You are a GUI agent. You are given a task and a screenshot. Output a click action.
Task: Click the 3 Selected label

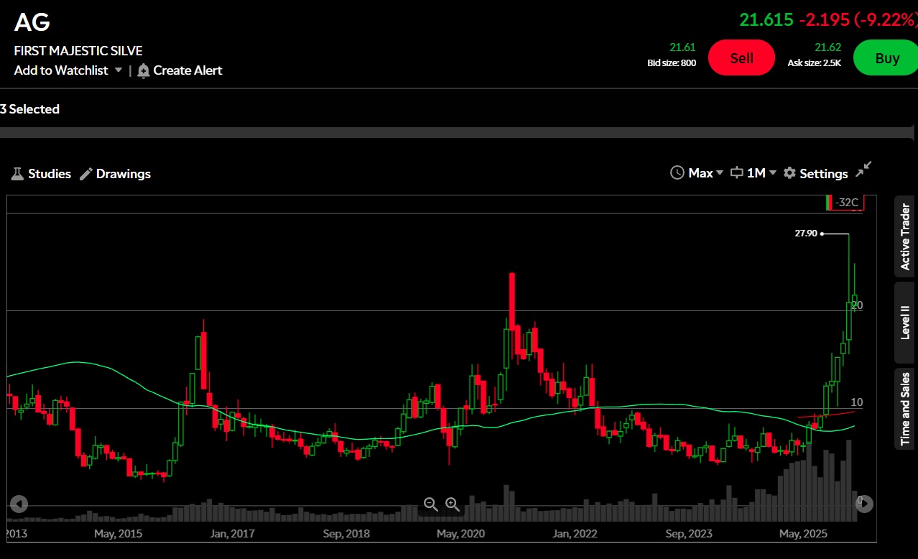click(29, 109)
